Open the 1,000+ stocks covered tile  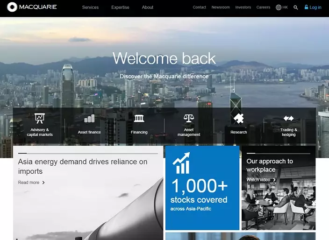tap(202, 188)
